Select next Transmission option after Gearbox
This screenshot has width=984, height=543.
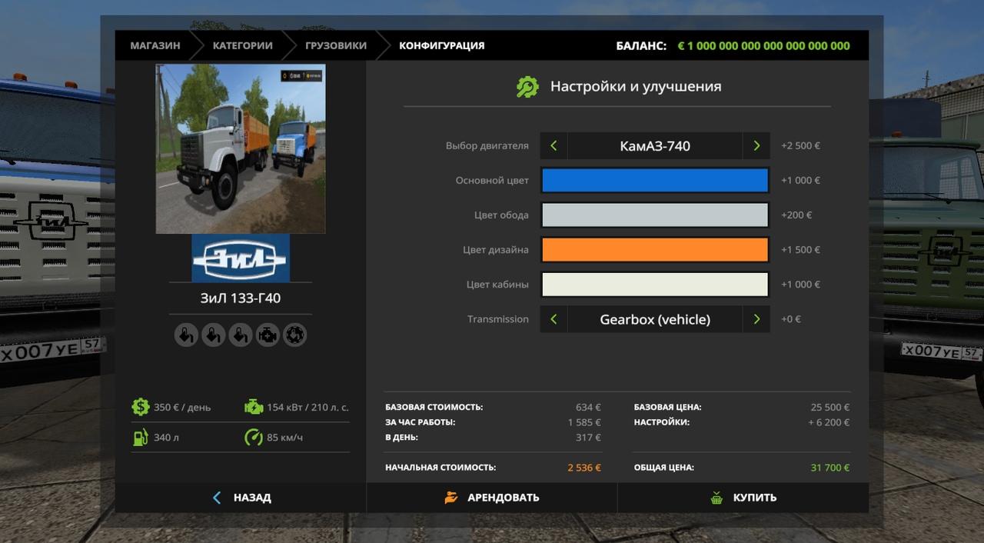point(756,319)
